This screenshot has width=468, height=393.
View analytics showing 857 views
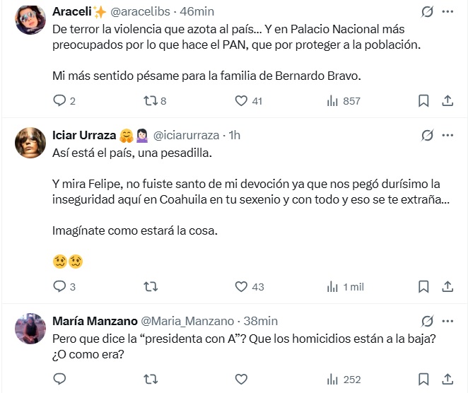tap(333, 101)
